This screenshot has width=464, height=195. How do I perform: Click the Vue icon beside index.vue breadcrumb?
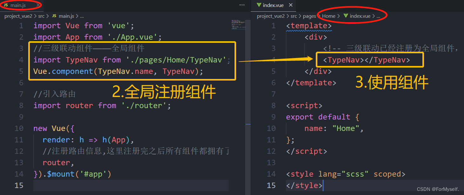pos(346,16)
